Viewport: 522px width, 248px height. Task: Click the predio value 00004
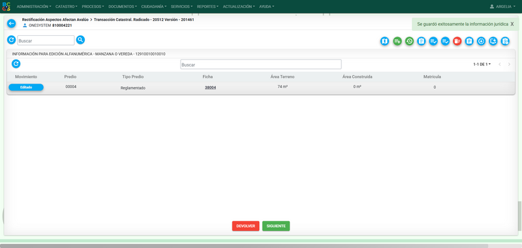coord(71,87)
